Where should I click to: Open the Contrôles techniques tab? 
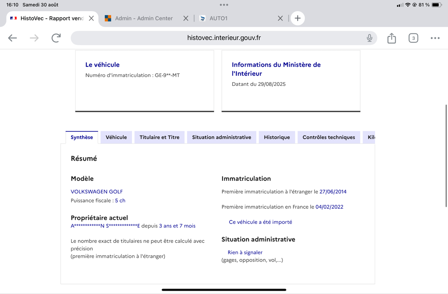(x=329, y=137)
